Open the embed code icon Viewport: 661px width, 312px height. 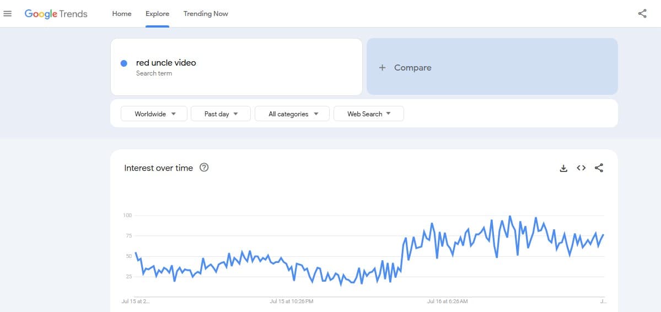pyautogui.click(x=581, y=168)
